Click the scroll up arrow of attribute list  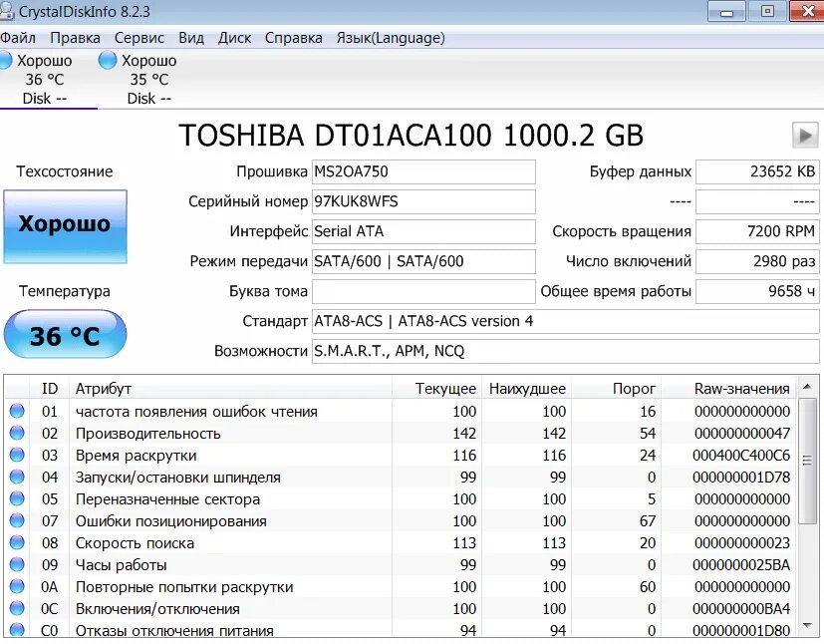click(x=807, y=388)
